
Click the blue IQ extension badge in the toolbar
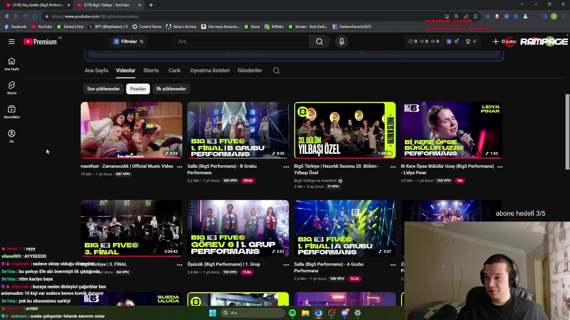coord(449,41)
